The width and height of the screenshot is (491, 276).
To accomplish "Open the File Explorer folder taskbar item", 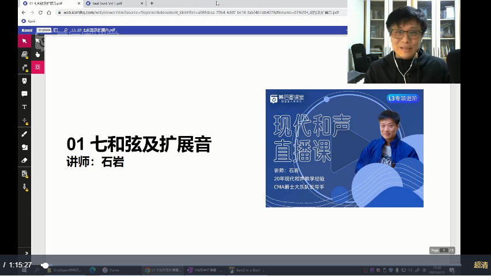I will [65, 270].
